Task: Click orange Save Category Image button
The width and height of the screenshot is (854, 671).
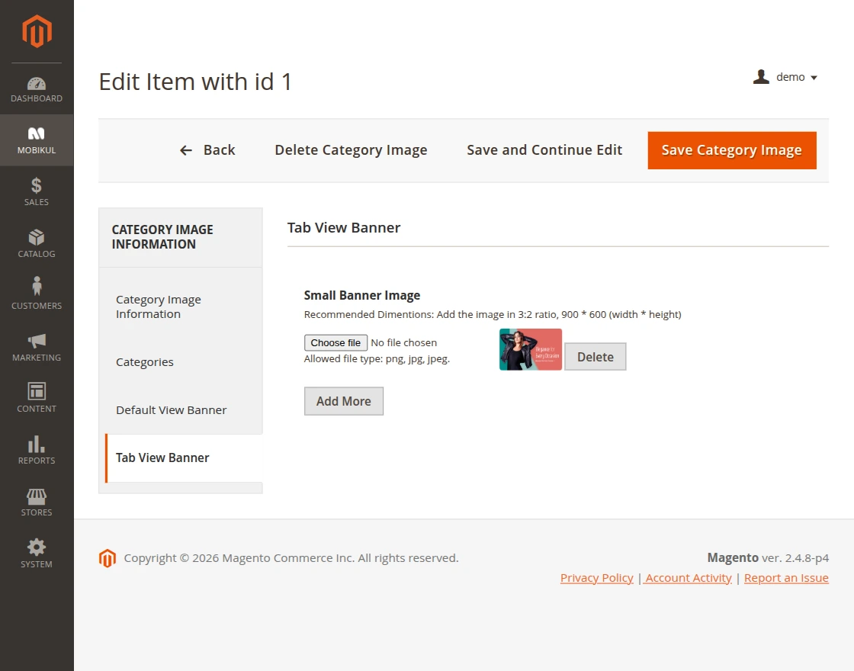Action: tap(732, 150)
